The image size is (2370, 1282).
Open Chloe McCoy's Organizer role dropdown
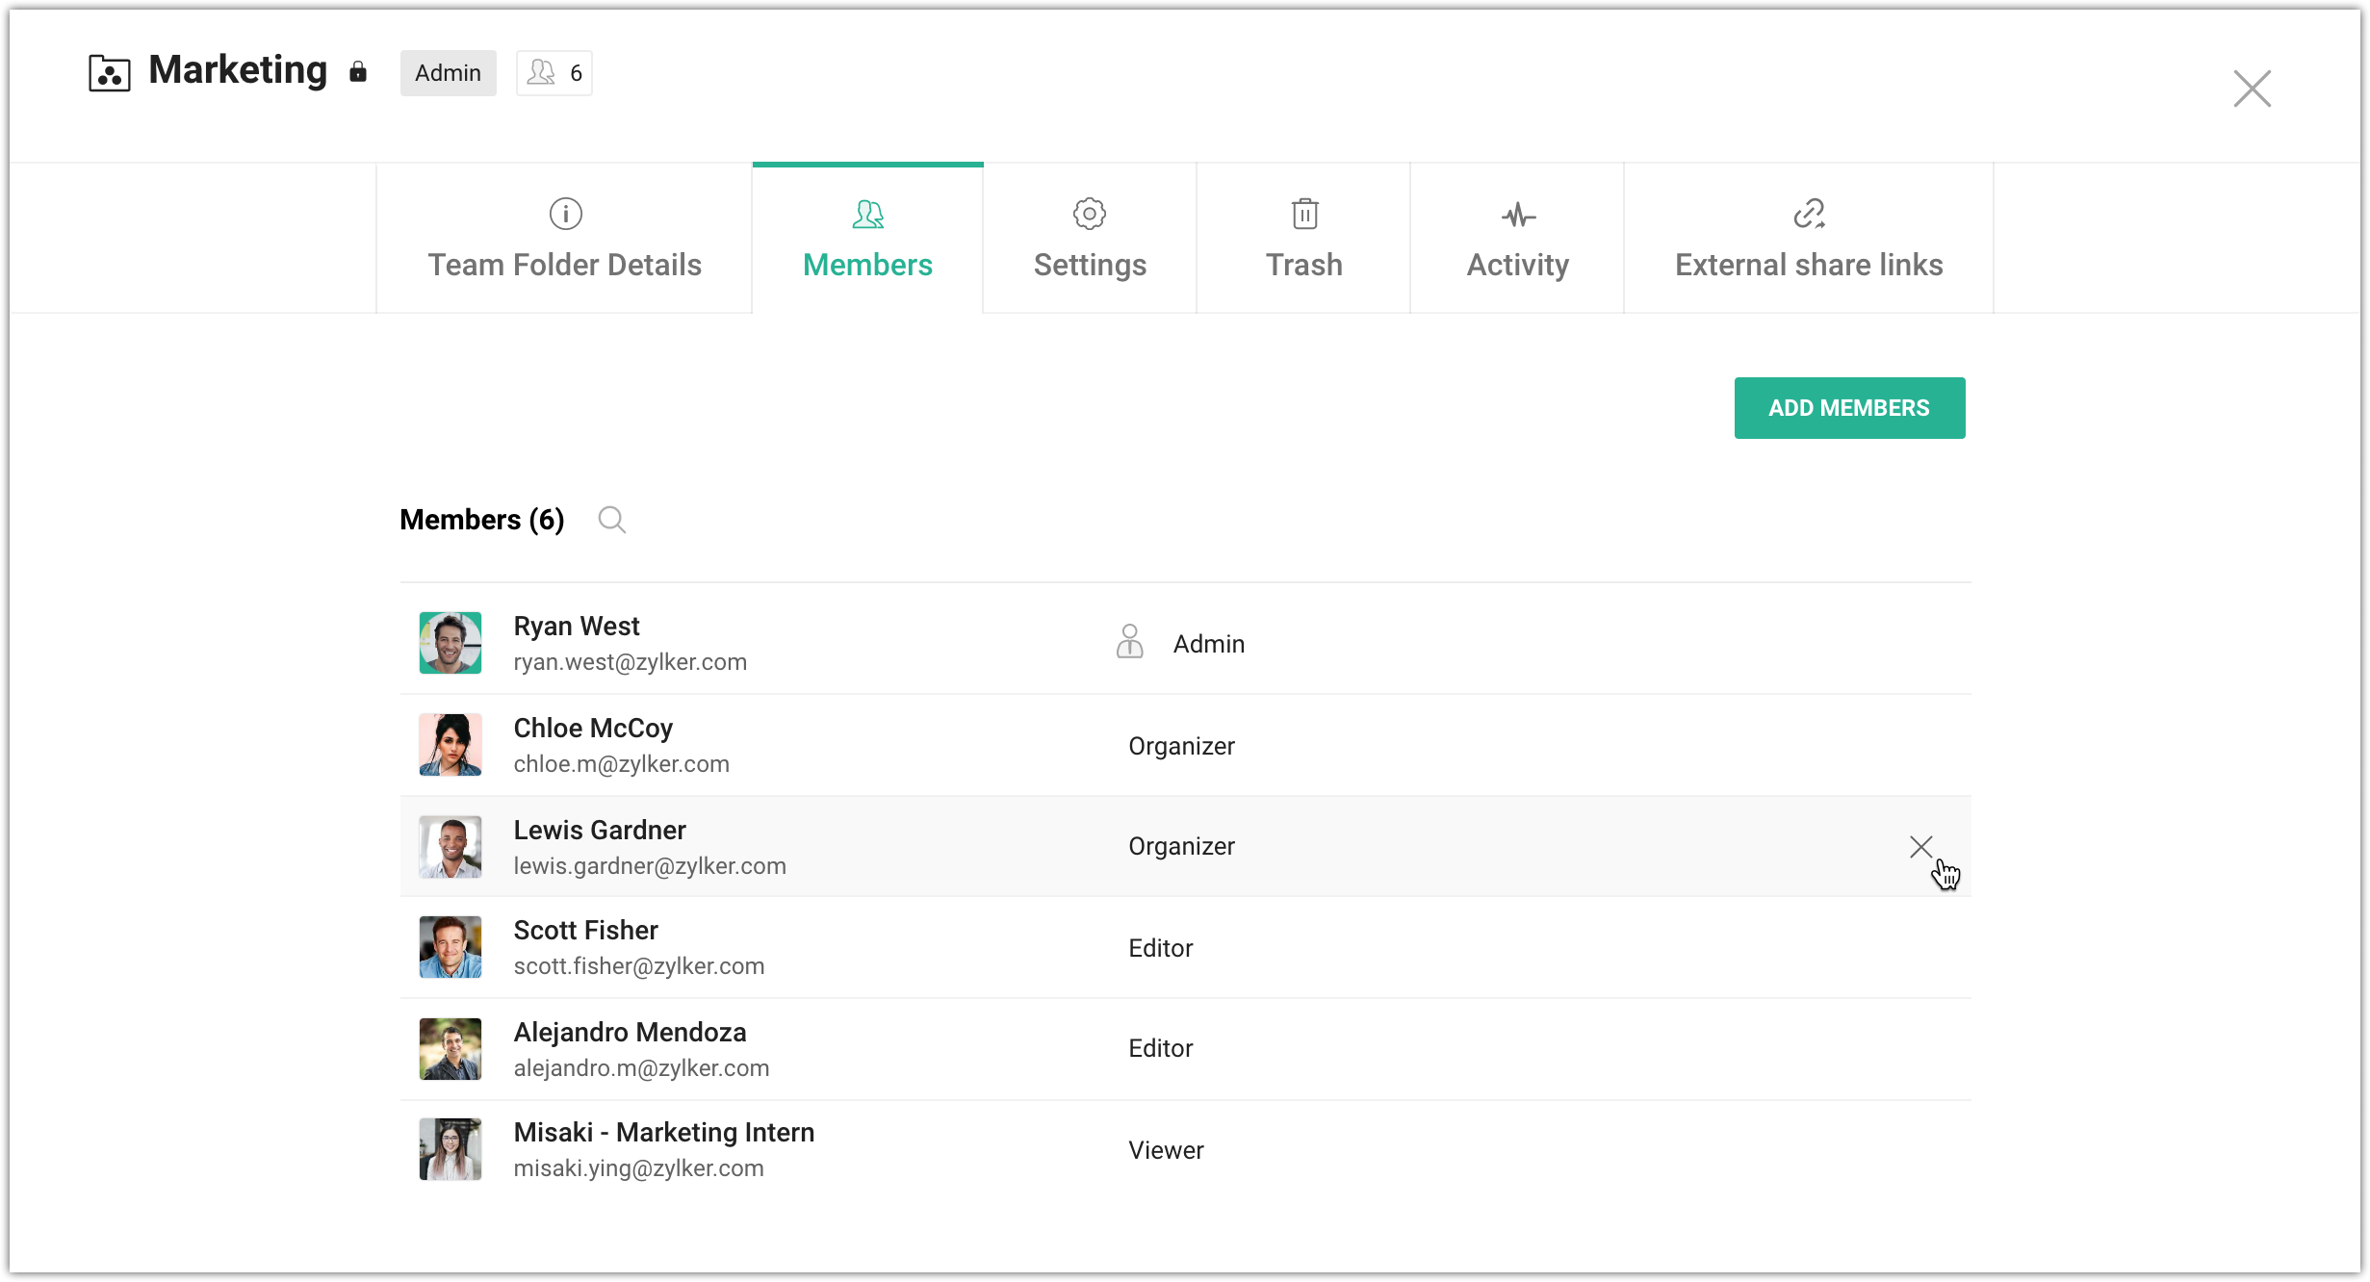(x=1181, y=746)
